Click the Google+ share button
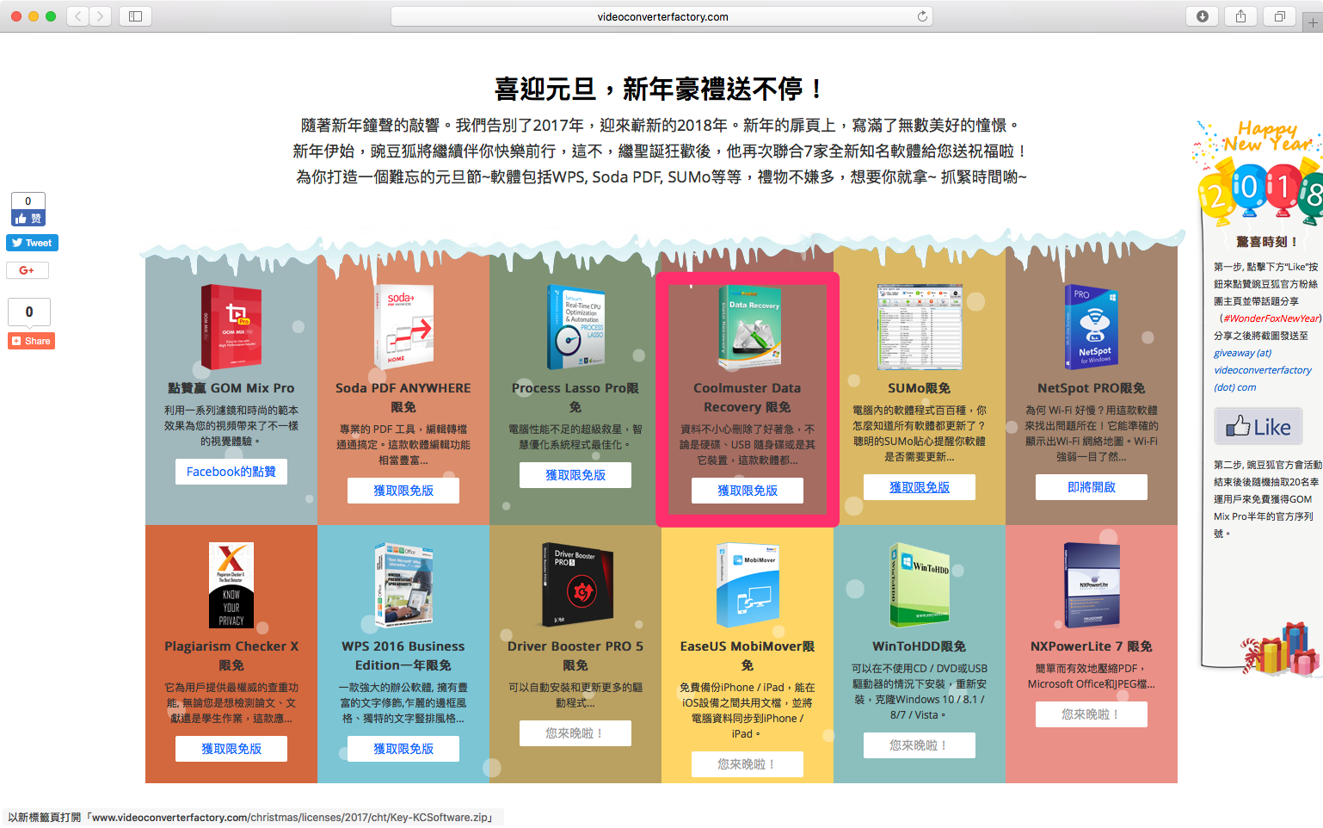The height and width of the screenshot is (828, 1323). pos(28,270)
